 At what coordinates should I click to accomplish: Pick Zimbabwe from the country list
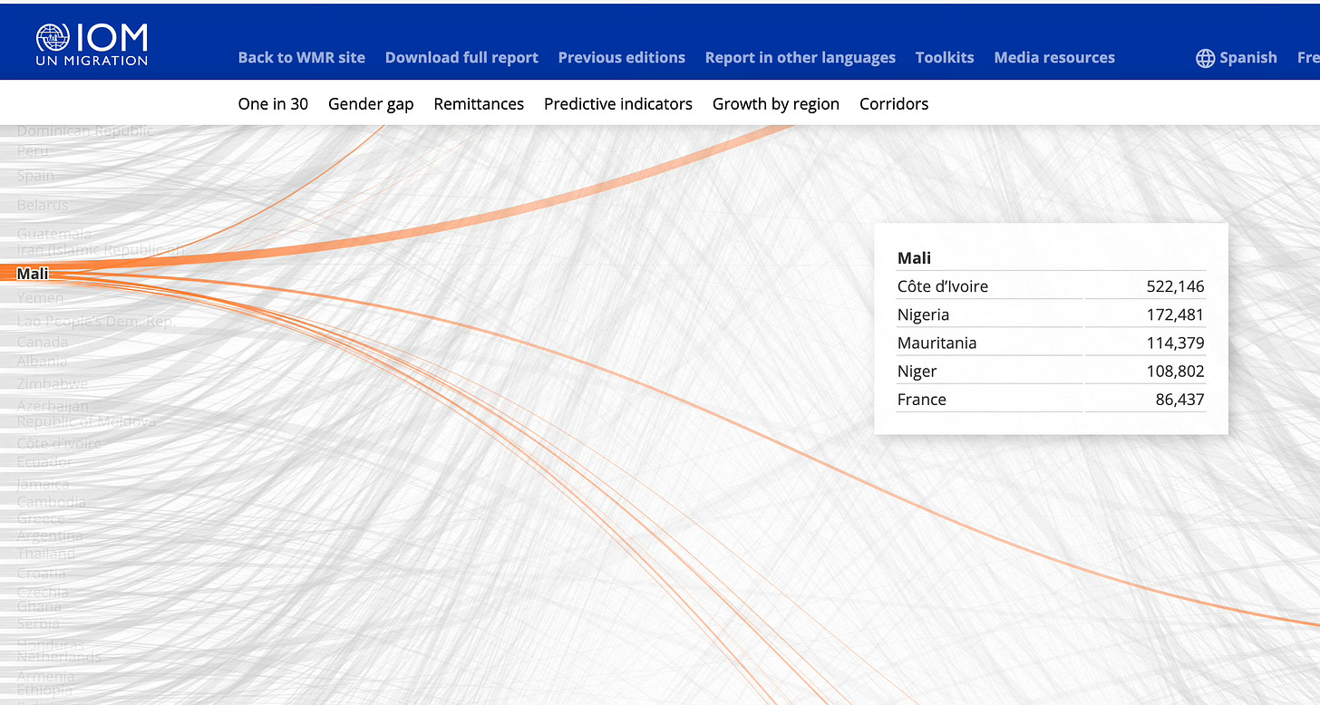[x=52, y=384]
